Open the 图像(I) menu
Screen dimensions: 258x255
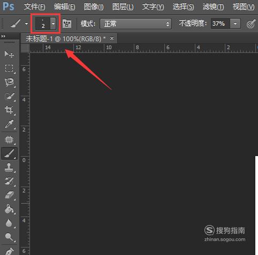tap(94, 7)
